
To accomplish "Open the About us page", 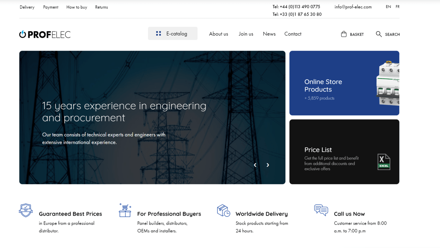I will 218,34.
